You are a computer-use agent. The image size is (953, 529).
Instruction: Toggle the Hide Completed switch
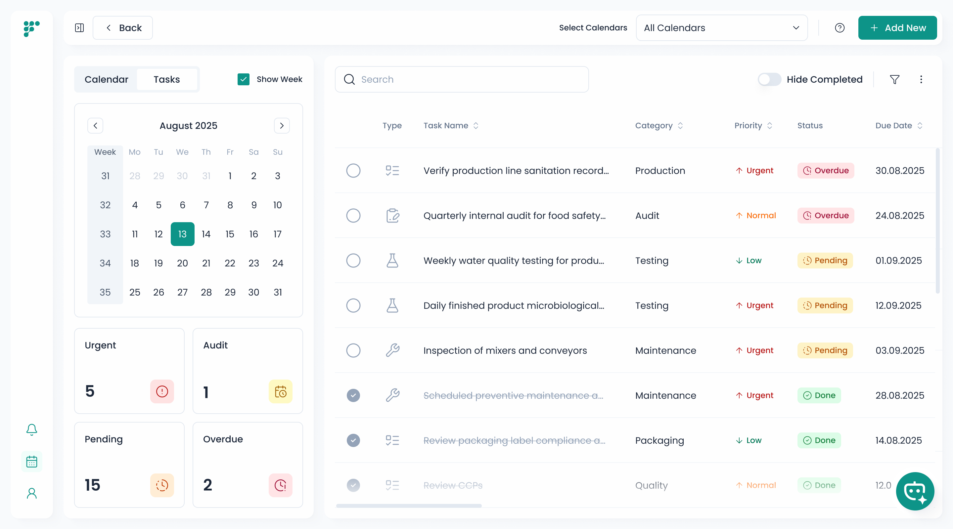(x=769, y=79)
